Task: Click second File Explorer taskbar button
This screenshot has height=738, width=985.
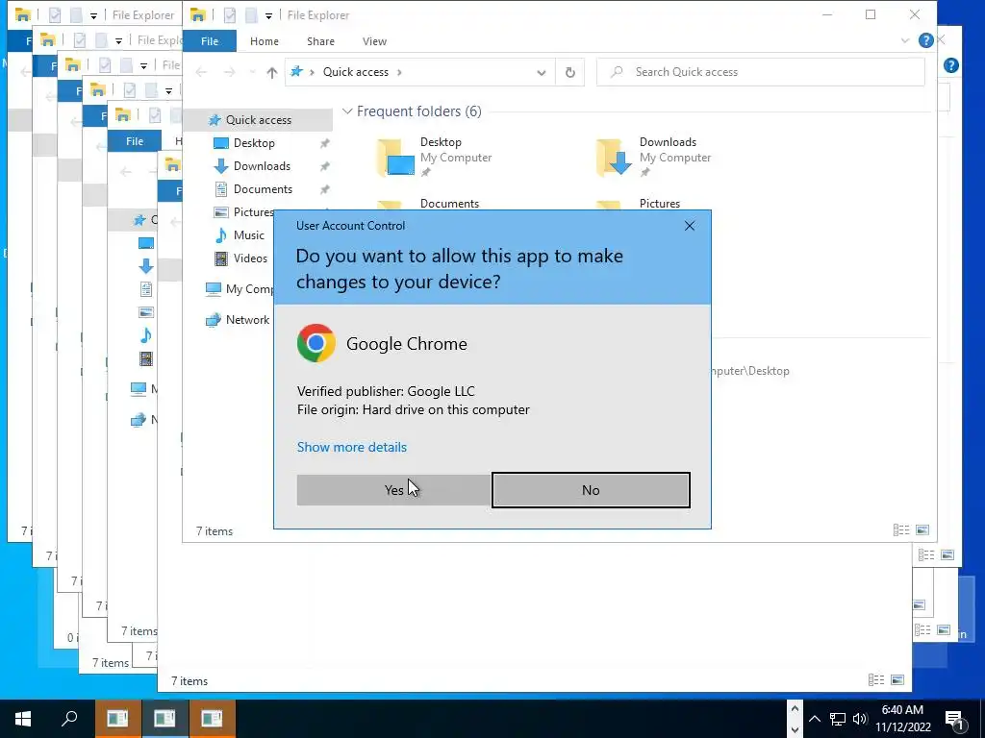Action: point(164,719)
